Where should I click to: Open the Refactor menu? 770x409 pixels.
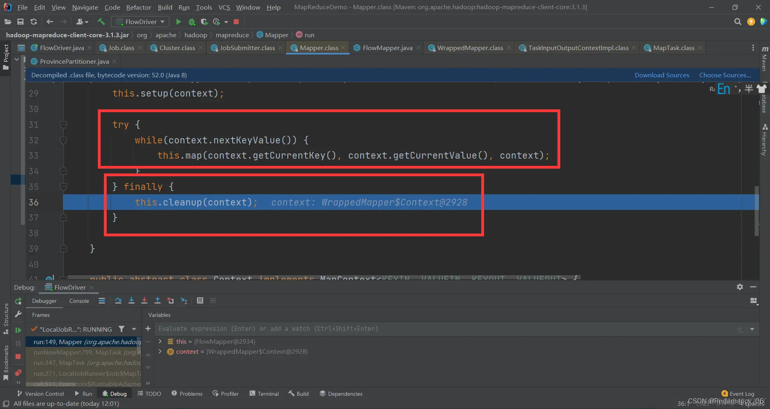coord(138,7)
